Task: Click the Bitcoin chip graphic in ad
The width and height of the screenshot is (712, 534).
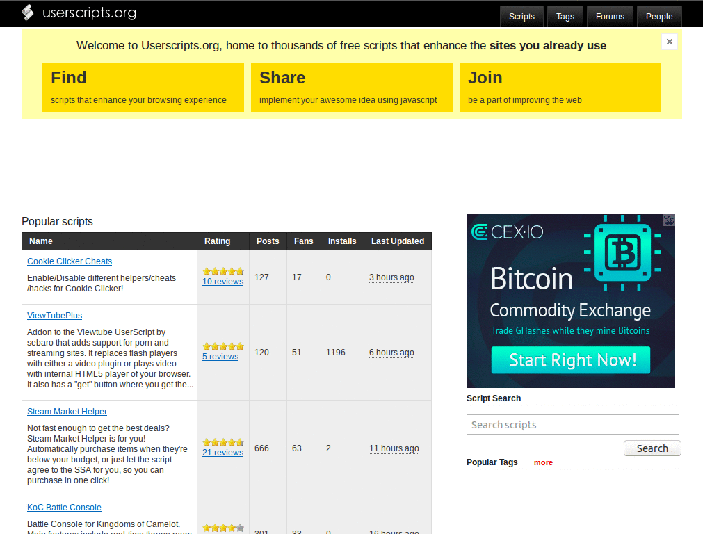Action: point(622,252)
